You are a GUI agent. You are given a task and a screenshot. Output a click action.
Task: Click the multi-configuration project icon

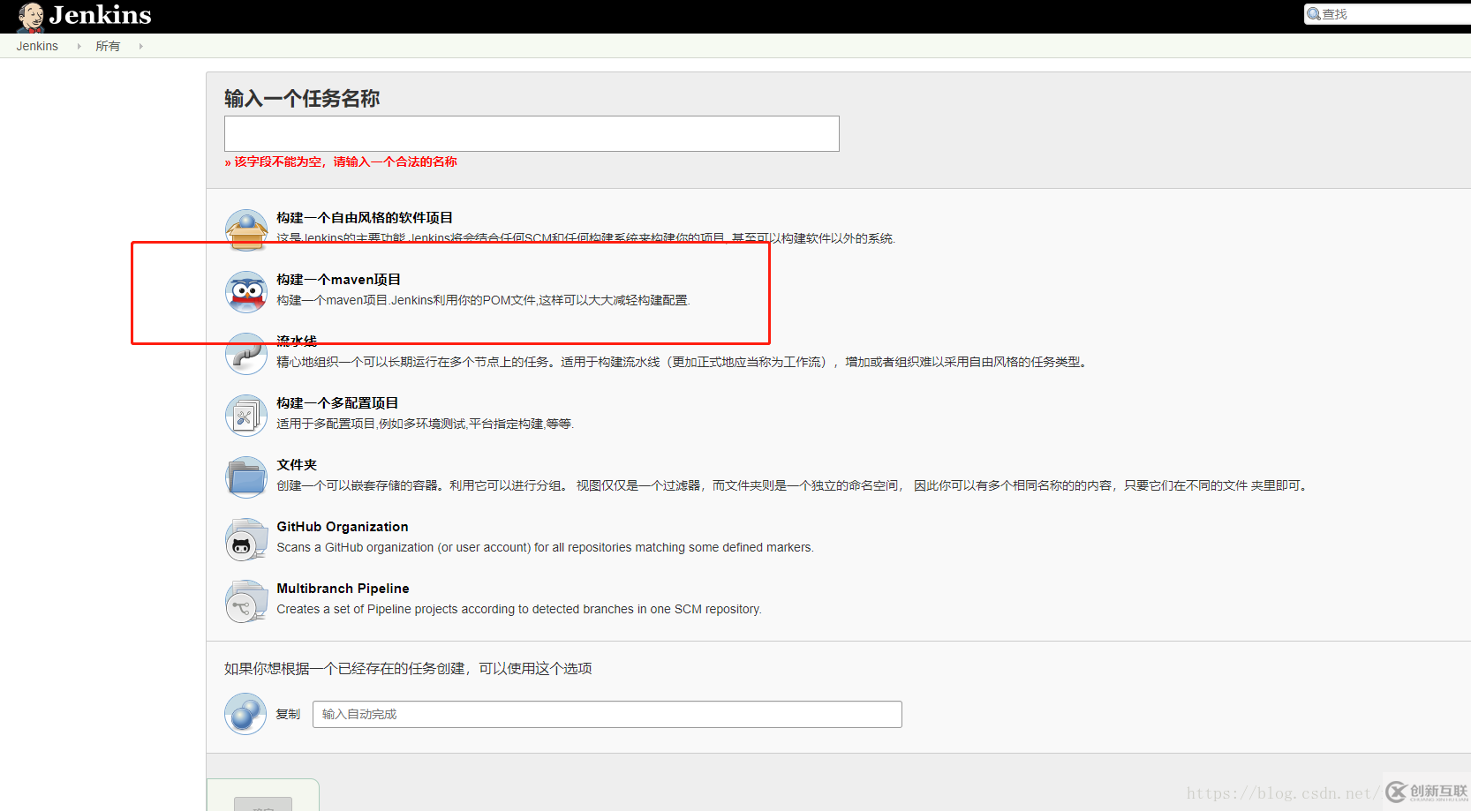pyautogui.click(x=246, y=415)
